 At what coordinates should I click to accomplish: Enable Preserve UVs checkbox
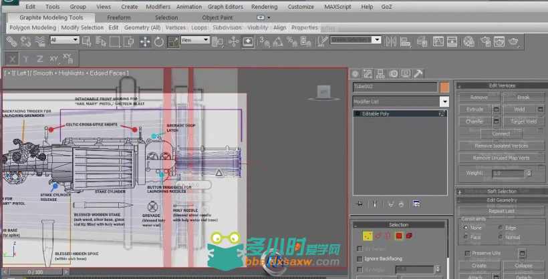tap(468, 253)
